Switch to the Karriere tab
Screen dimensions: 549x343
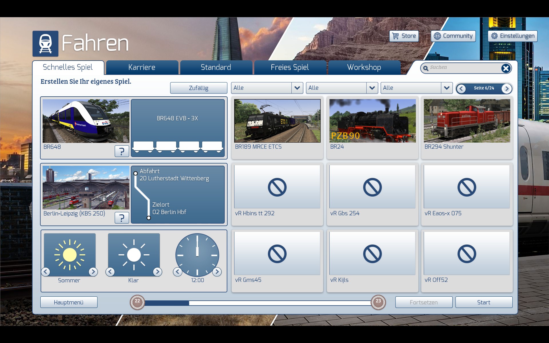(x=142, y=67)
